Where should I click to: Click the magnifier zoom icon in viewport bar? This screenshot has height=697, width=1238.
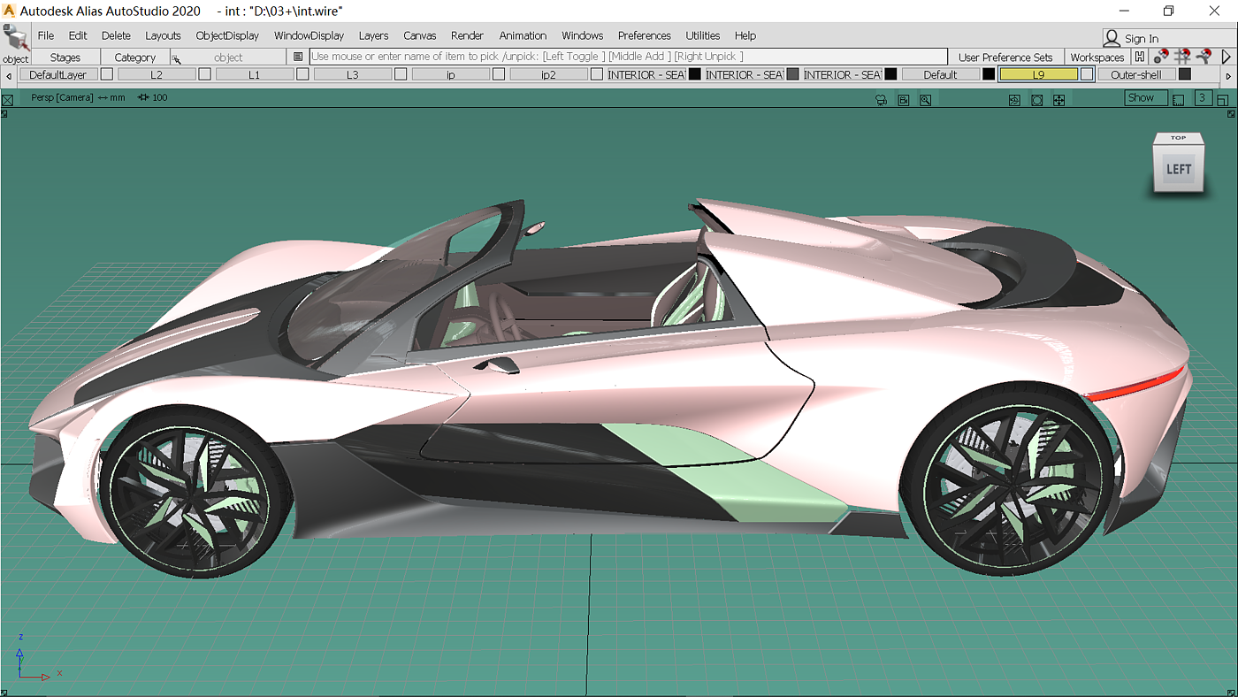coord(925,100)
